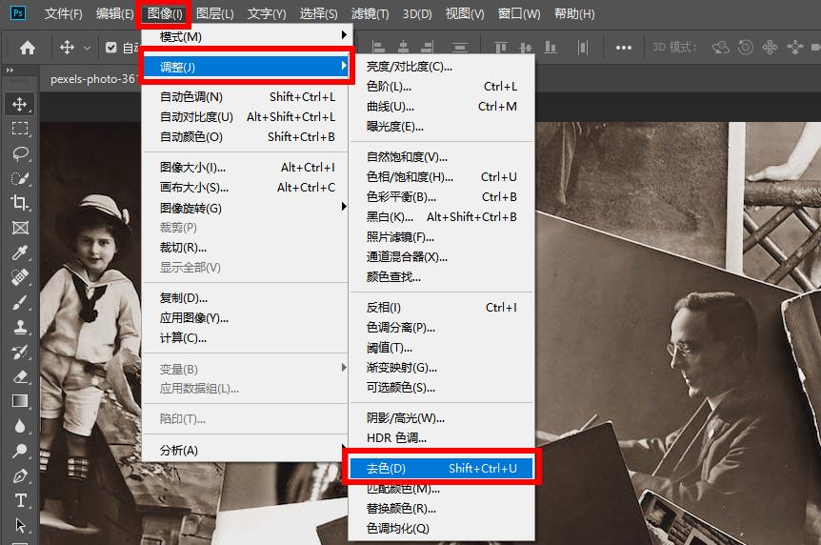Choose 替换颜色(R) command
The image size is (821, 545).
point(441,509)
